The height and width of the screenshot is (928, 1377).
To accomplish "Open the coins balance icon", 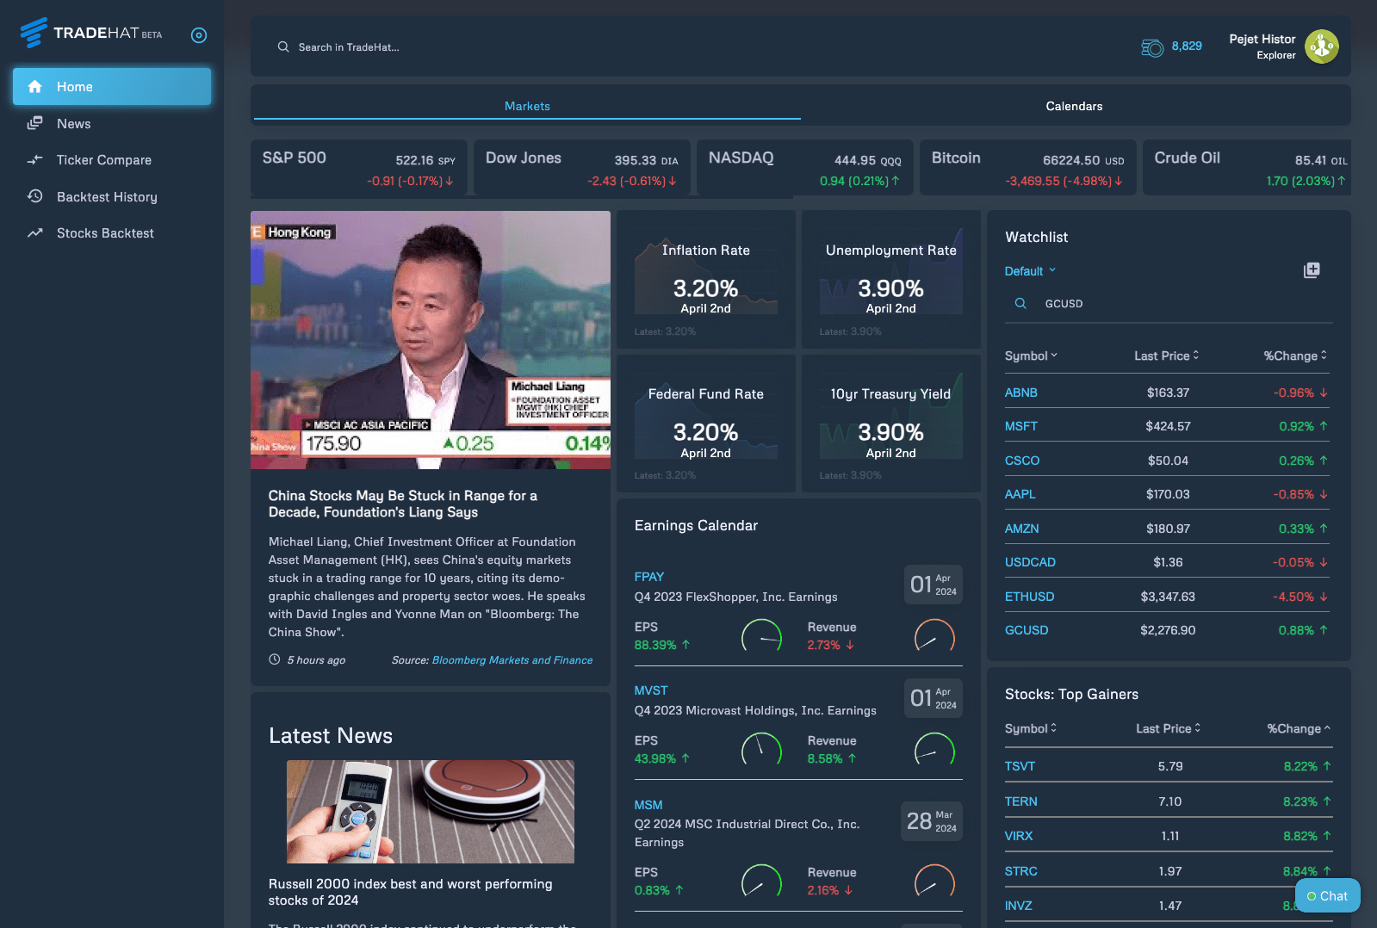I will pyautogui.click(x=1151, y=47).
